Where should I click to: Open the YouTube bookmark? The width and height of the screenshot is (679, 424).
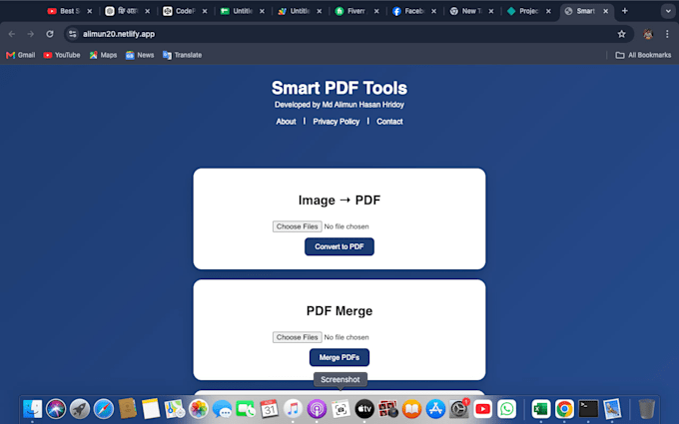(62, 55)
